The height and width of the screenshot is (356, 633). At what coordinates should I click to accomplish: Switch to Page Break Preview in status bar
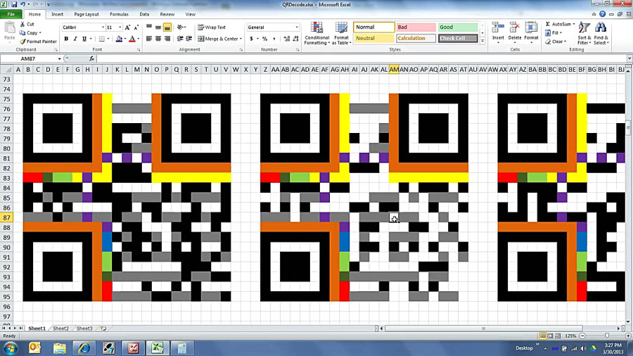coord(558,336)
